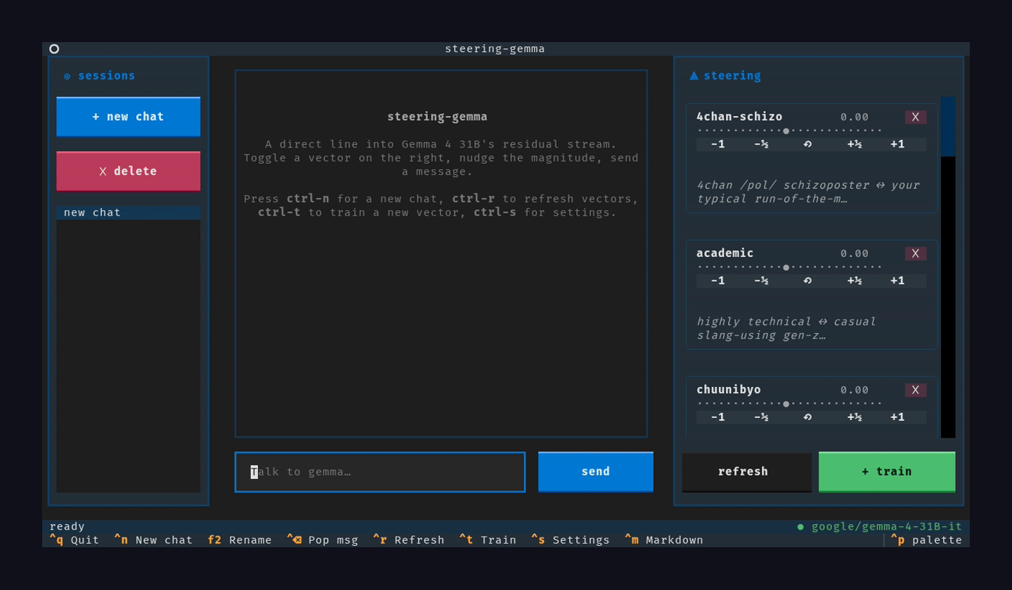This screenshot has height=590, width=1012.
Task: Click the Pop msg footer shortcut
Action: pyautogui.click(x=323, y=540)
